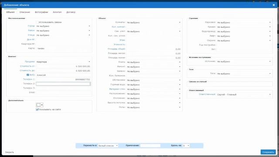The image size is (279, 157).
Task: Open the Бронь на dropdown
Action: [x=186, y=146]
